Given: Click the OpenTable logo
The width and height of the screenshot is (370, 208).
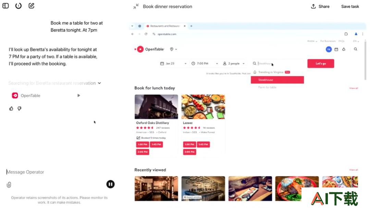Looking at the screenshot, I should click(149, 49).
